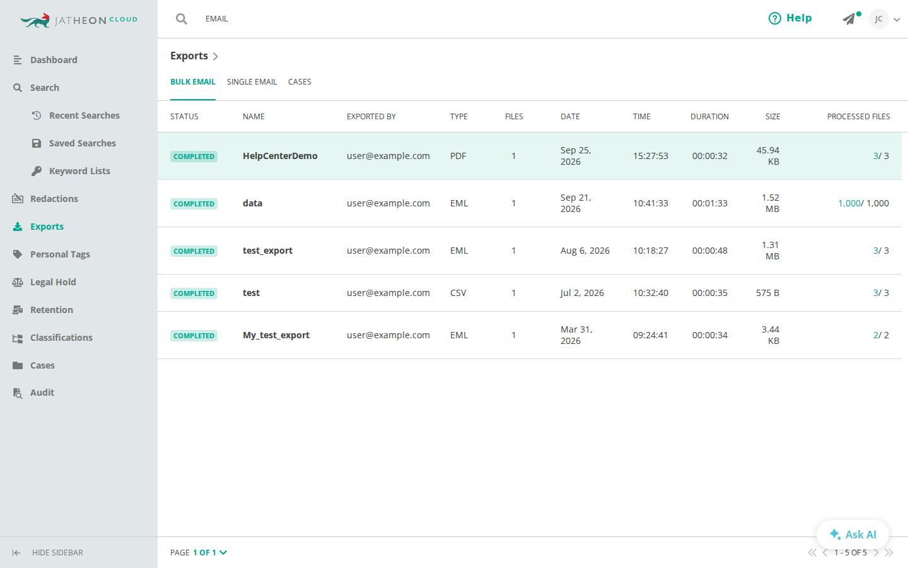
Task: Click the search magnifier icon in top bar
Action: click(182, 19)
